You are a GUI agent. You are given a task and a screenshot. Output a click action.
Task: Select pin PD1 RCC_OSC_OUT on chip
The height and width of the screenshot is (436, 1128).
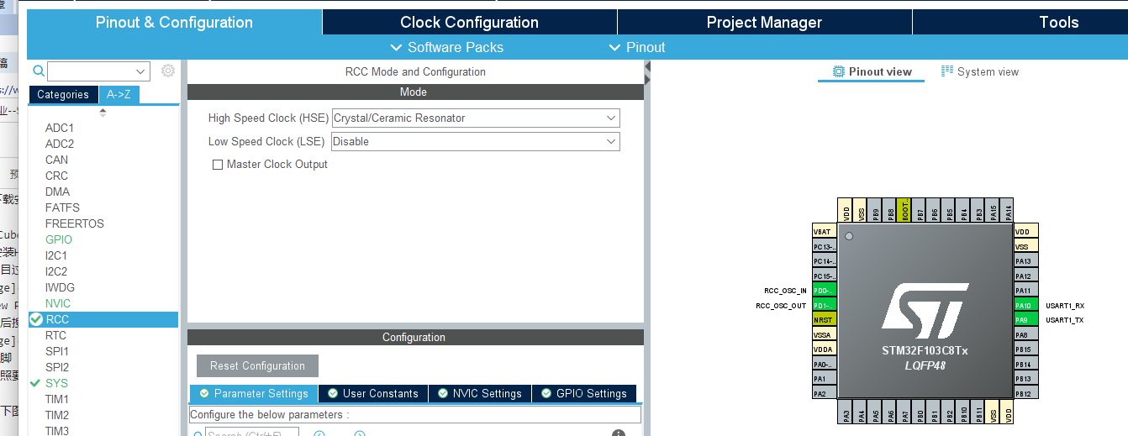825,306
